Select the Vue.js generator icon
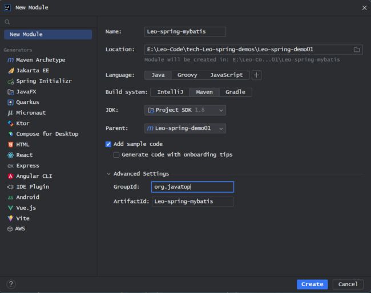This screenshot has height=293, width=371. click(11, 208)
